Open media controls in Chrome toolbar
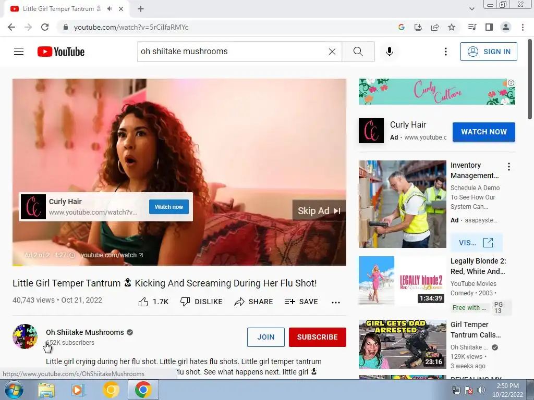The height and width of the screenshot is (400, 534). pyautogui.click(x=472, y=27)
